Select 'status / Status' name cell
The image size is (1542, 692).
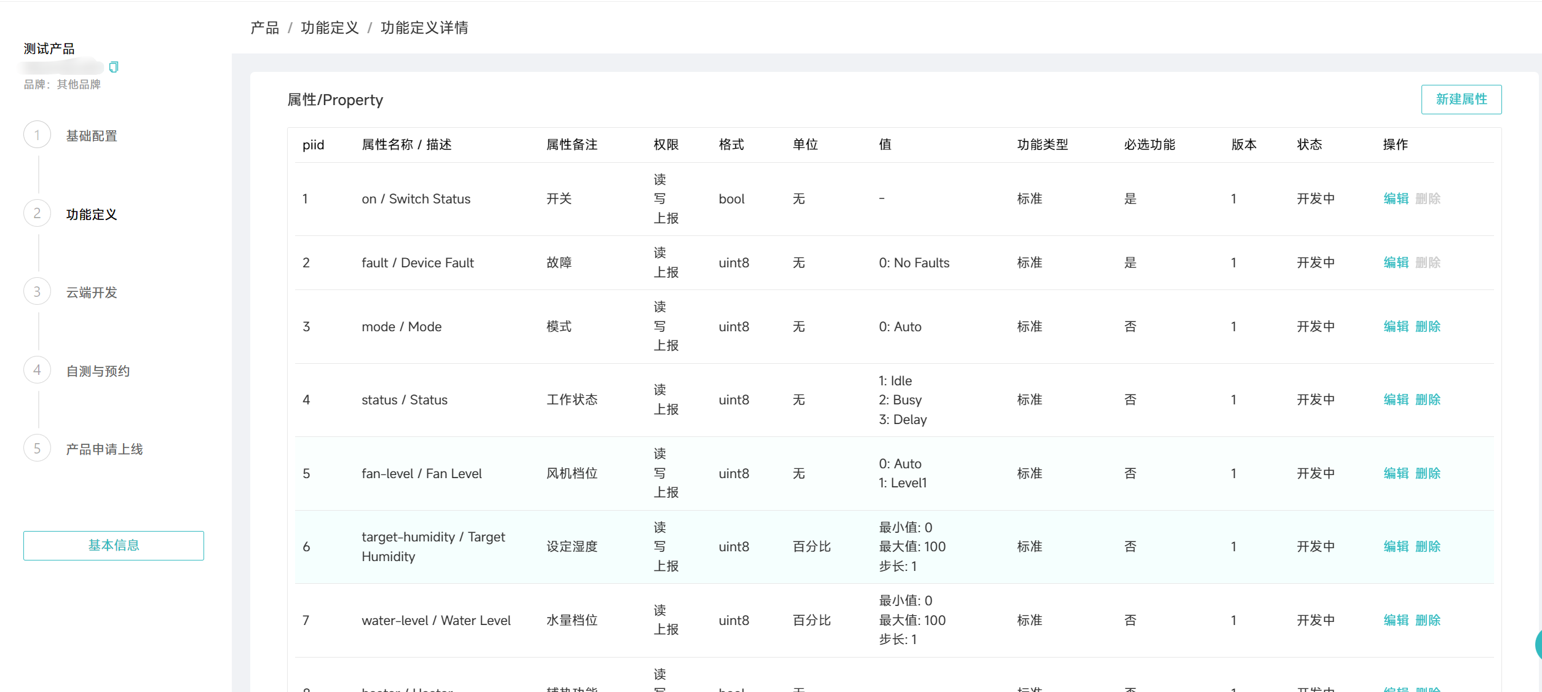[405, 399]
